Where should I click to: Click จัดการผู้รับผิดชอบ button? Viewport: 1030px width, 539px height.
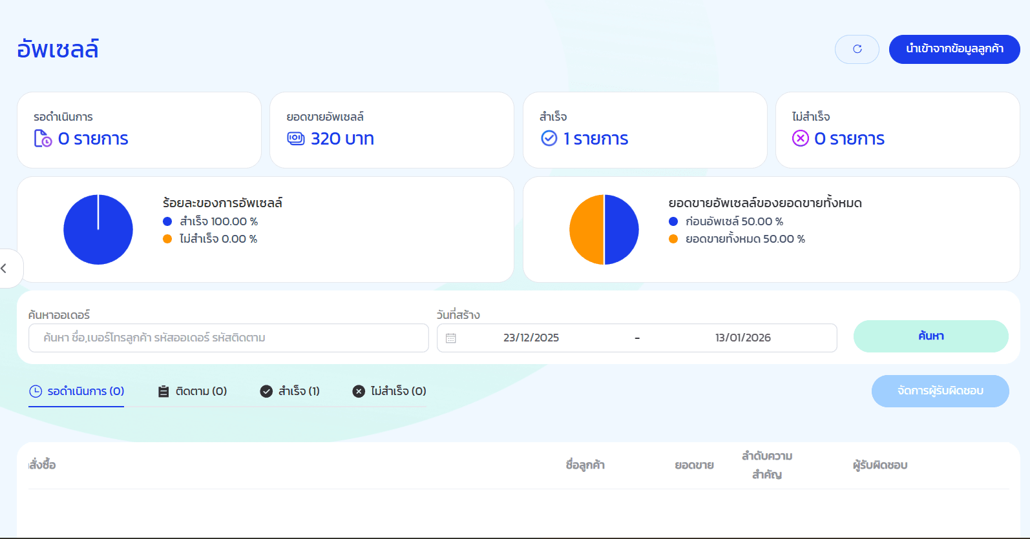[x=940, y=391]
